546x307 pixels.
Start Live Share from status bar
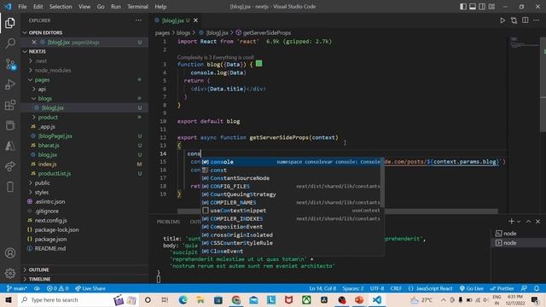[90, 288]
